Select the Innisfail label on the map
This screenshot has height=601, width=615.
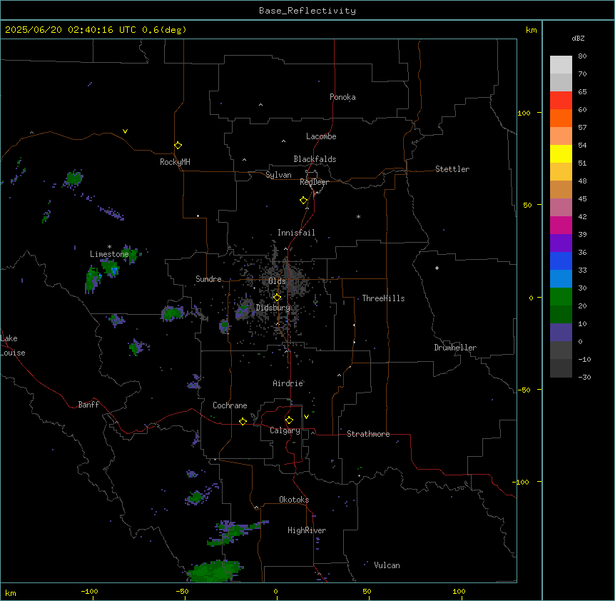pyautogui.click(x=296, y=233)
